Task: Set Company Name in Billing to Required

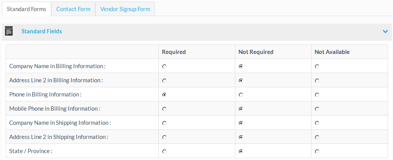Action: pos(165,66)
